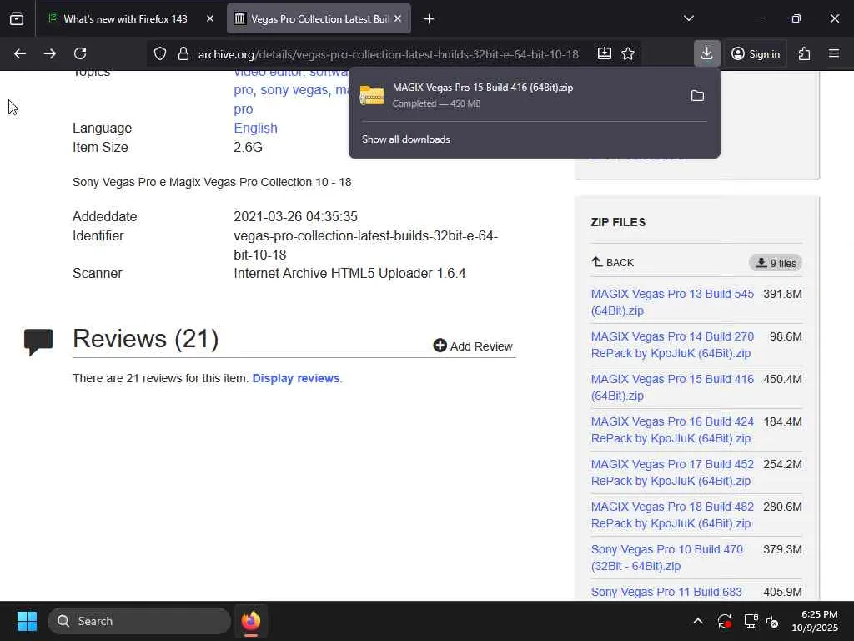Toggle the Downloads panel button
This screenshot has width=854, height=641.
point(707,53)
